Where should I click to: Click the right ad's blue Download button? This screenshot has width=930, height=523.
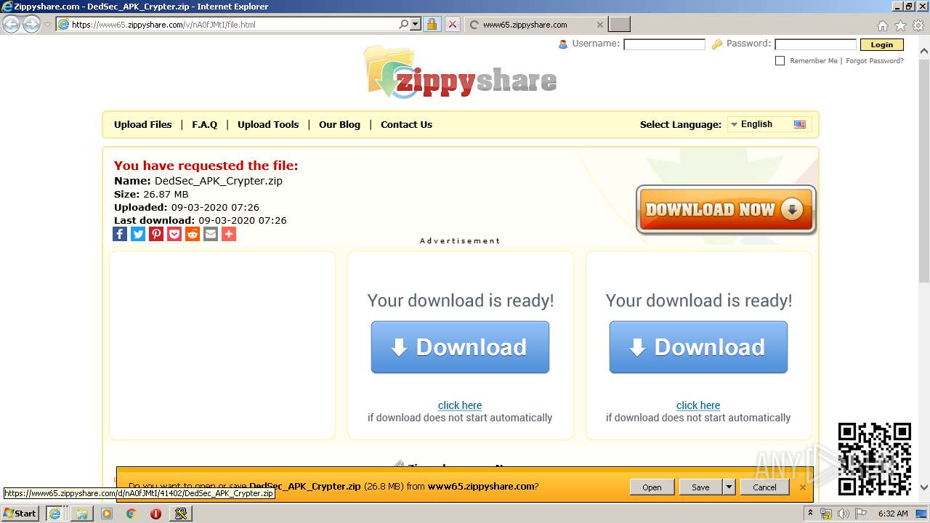(x=698, y=347)
